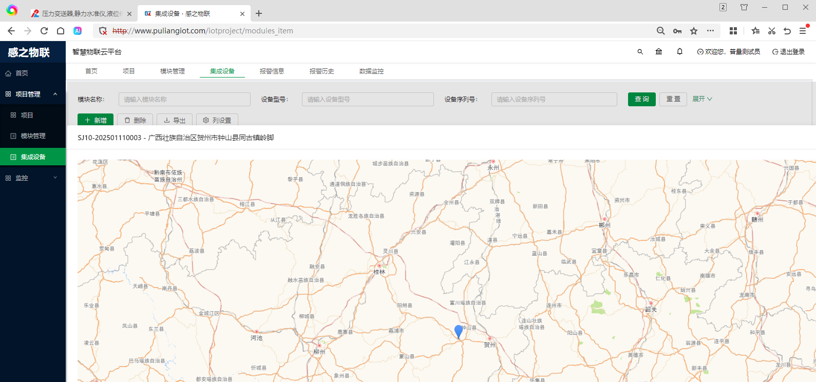This screenshot has height=382, width=816.
Task: Click the scissors screenshot icon
Action: coord(771,31)
